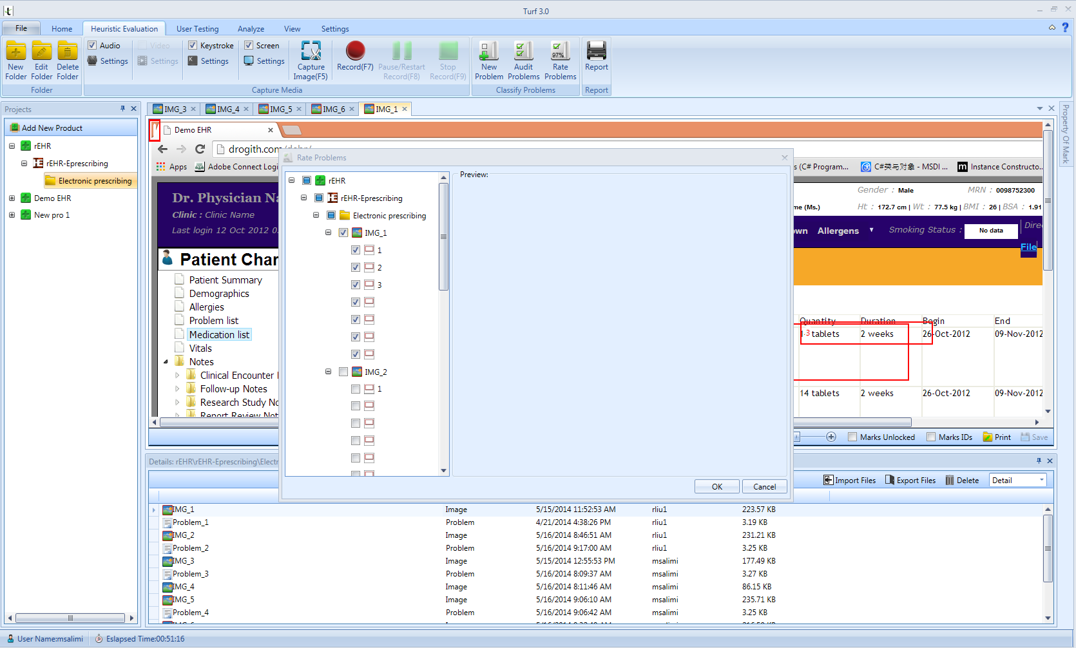The image size is (1076, 648).
Task: Toggle the Keystroke checkbox
Action: point(193,46)
